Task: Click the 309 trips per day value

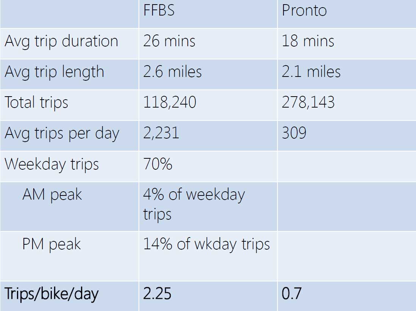Action: [294, 133]
